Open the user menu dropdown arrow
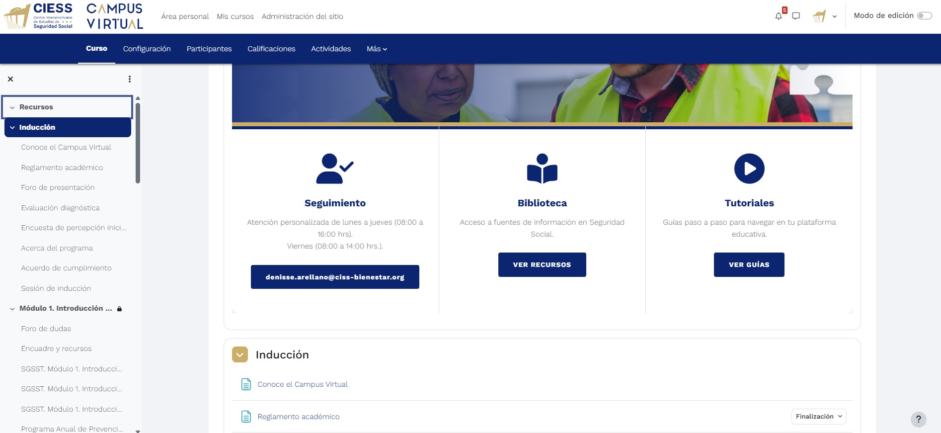 click(x=835, y=16)
